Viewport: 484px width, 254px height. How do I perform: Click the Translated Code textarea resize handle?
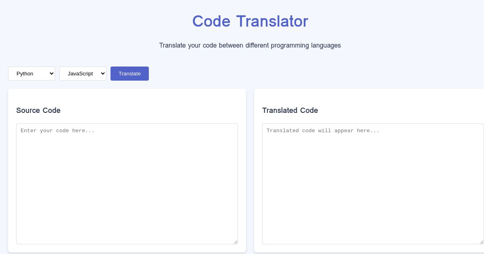pyautogui.click(x=481, y=242)
